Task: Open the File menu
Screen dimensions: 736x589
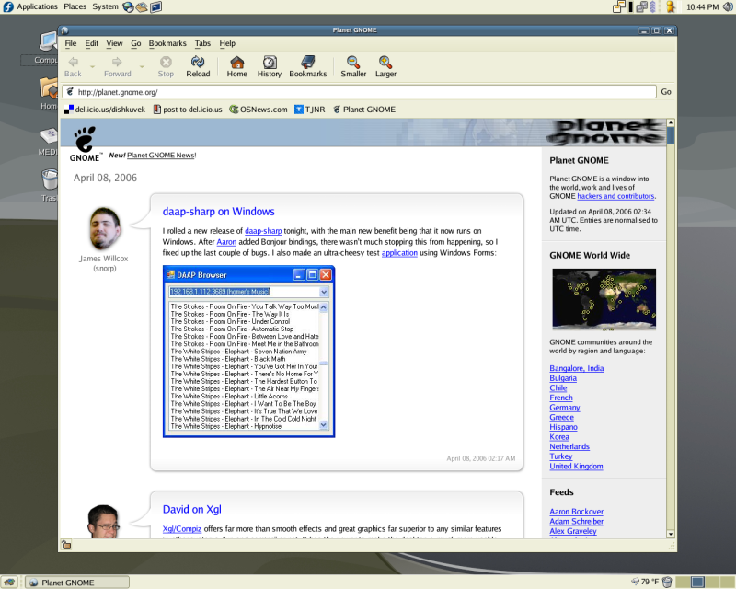Action: (x=71, y=43)
